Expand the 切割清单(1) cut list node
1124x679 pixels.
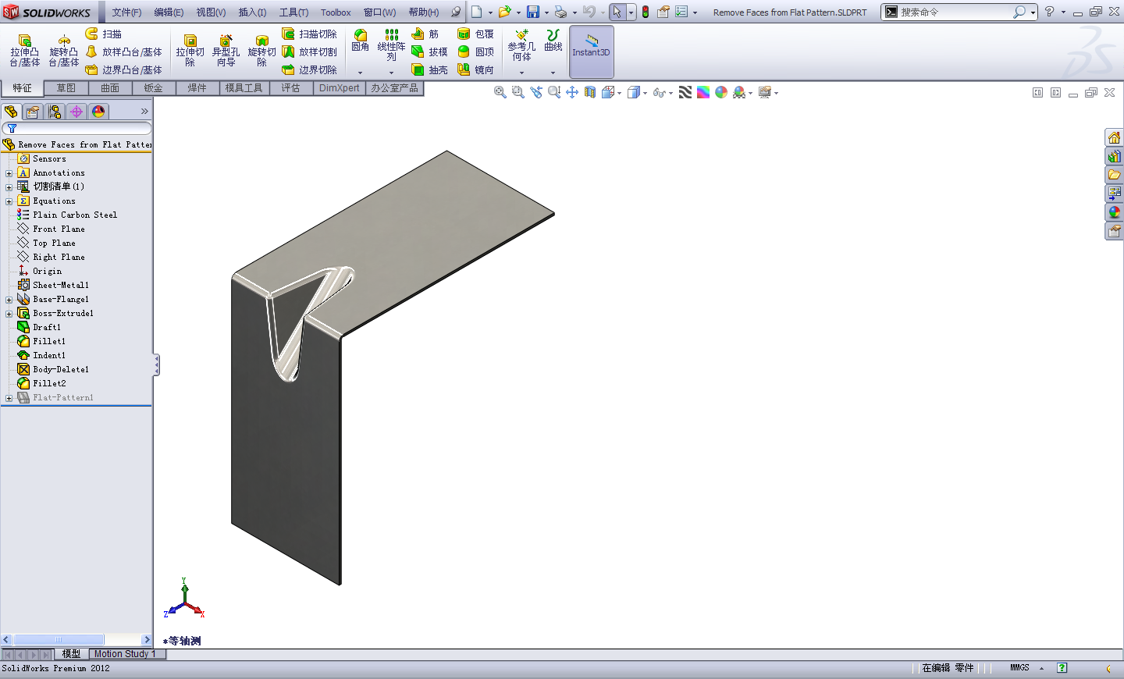click(x=9, y=187)
